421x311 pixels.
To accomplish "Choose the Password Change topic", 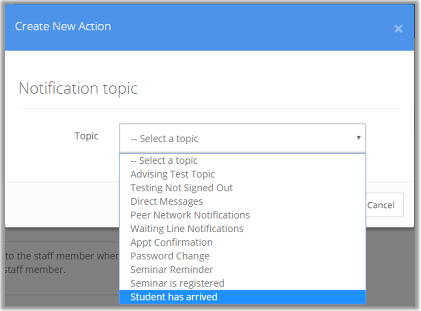I will [x=170, y=256].
